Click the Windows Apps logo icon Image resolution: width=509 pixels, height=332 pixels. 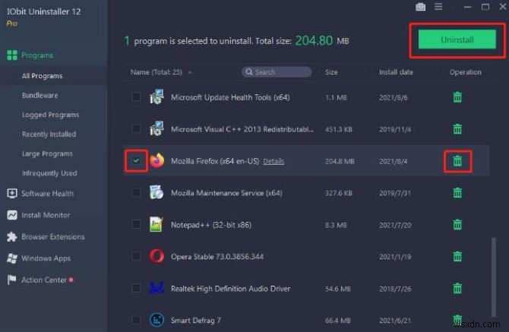click(x=12, y=258)
